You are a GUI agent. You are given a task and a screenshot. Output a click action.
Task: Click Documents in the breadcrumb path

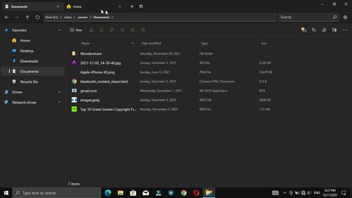click(101, 17)
